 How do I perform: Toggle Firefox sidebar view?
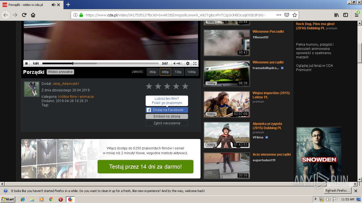(346, 15)
